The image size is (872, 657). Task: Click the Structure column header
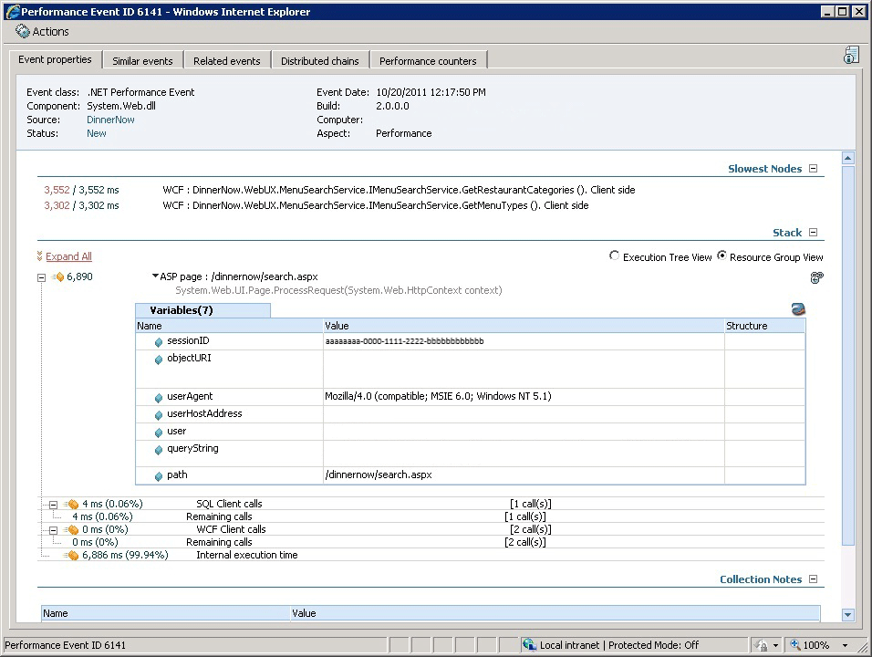coord(764,326)
